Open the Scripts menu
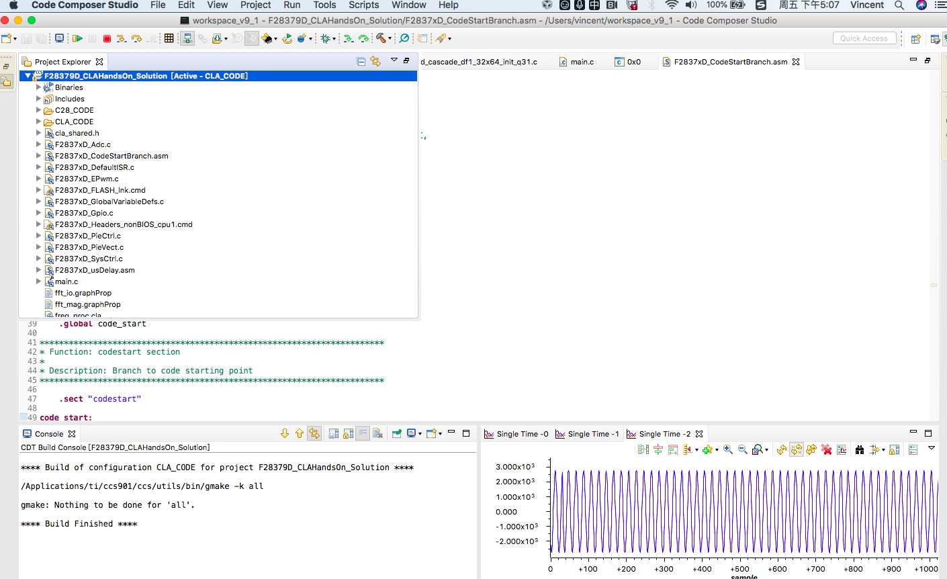 pos(363,5)
